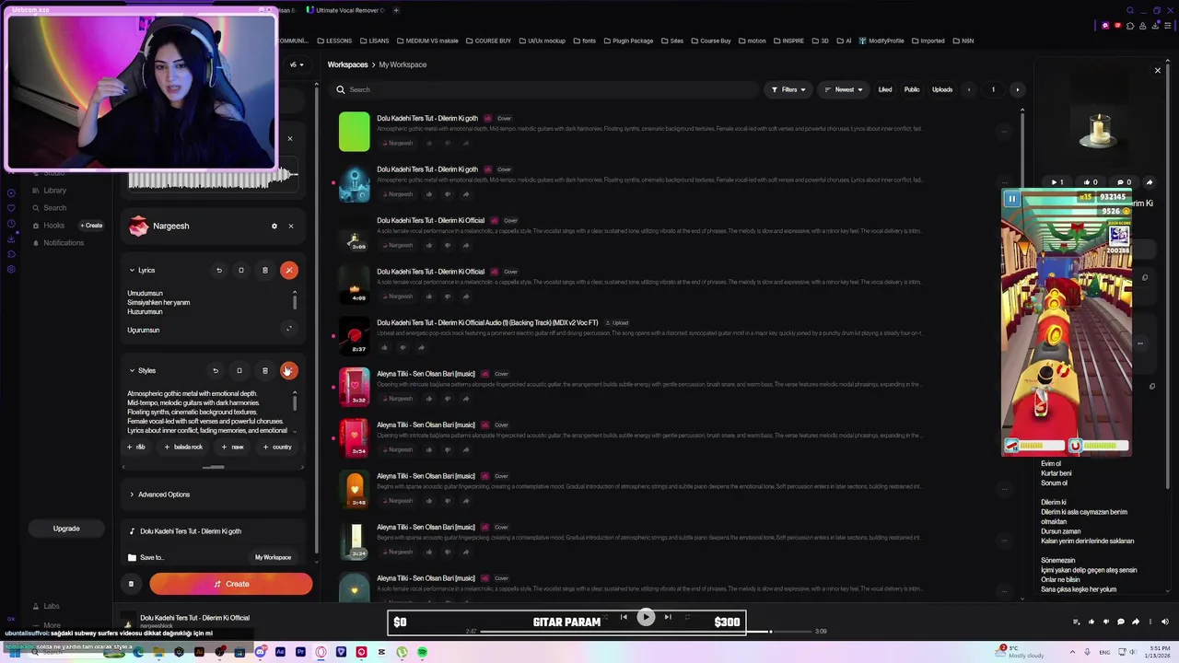Click the song title field Dolu Kadehi Ters Tut

click(x=213, y=531)
